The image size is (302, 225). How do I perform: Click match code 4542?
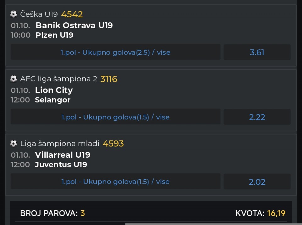tap(72, 14)
